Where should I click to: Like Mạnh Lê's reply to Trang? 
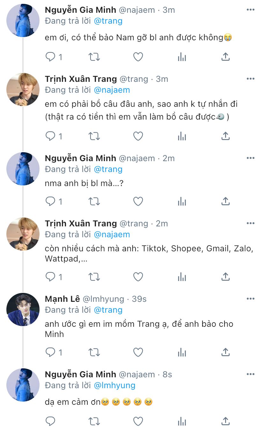(x=138, y=352)
